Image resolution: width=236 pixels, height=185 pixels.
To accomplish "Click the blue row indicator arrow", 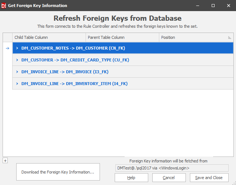I will pyautogui.click(x=7, y=48).
